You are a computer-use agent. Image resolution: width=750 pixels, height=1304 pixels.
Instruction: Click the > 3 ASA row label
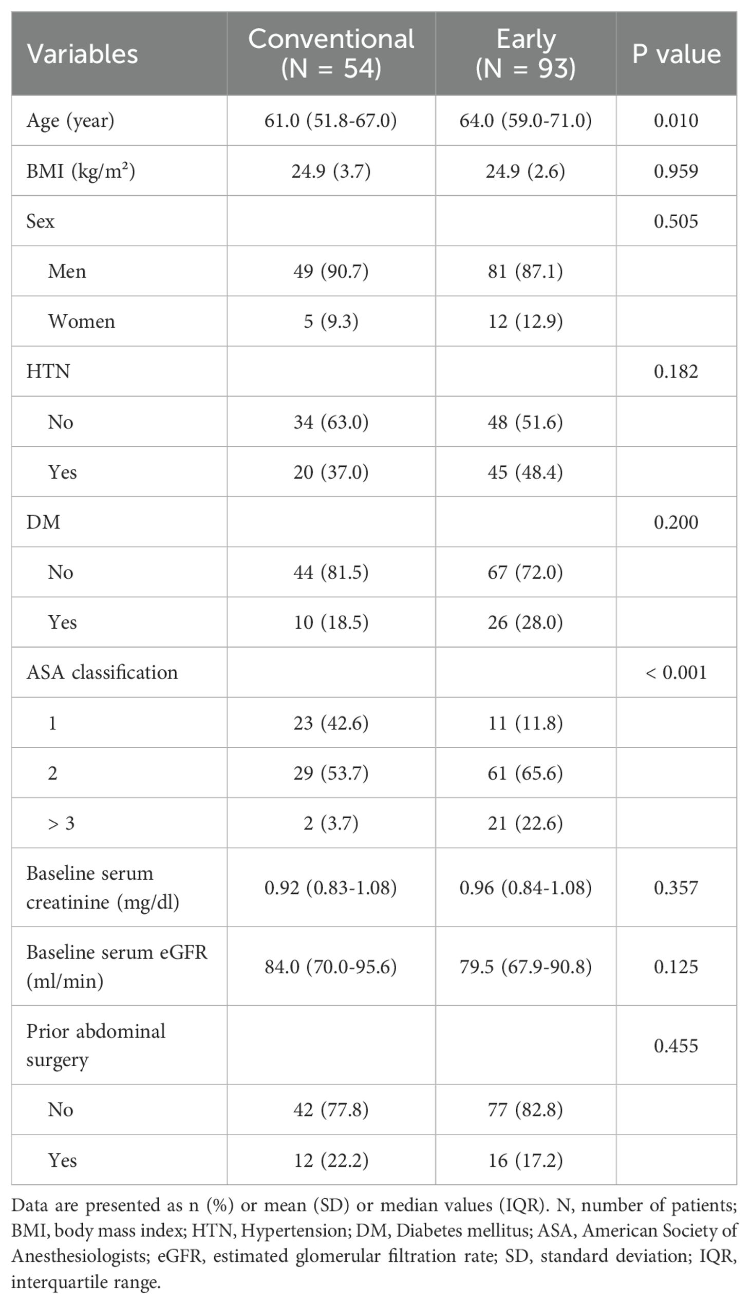click(61, 823)
